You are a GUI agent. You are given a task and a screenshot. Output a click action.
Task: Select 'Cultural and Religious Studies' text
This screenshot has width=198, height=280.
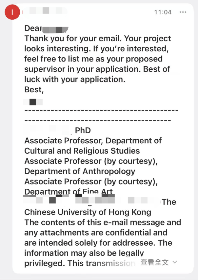click(x=82, y=151)
